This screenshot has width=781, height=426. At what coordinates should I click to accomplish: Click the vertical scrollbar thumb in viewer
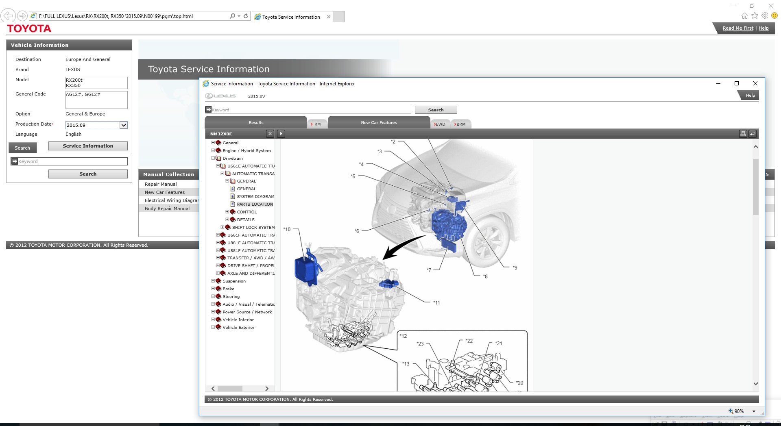755,187
